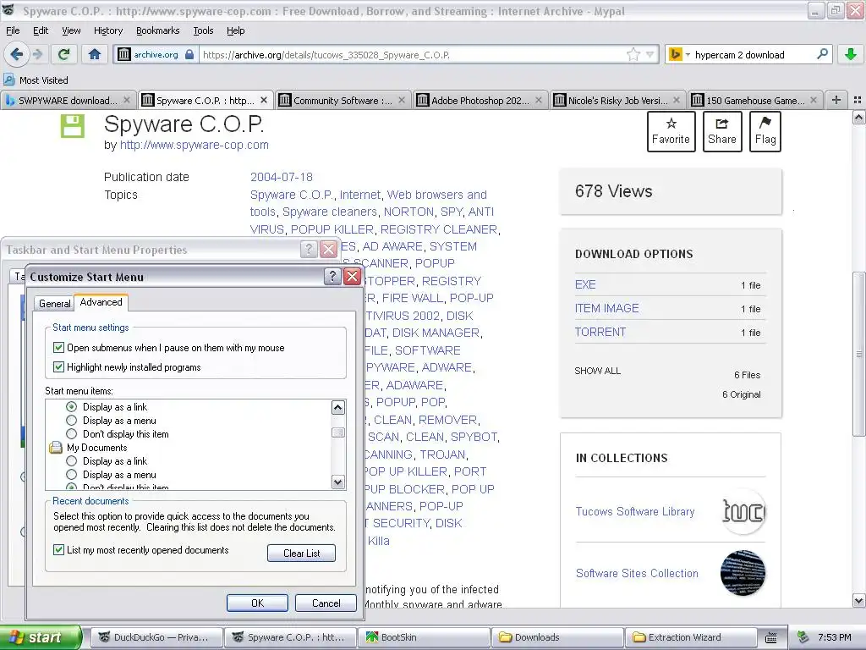Screen dimensions: 866x650
Task: Open Software Sites Collection thumbnail image
Action: (x=743, y=573)
